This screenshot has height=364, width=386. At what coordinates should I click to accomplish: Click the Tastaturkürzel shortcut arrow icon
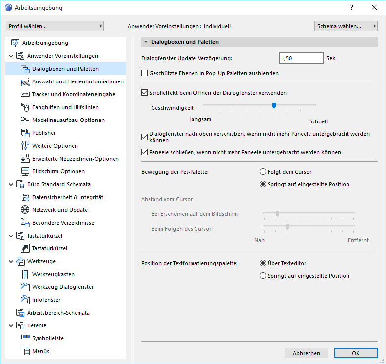tap(25, 248)
